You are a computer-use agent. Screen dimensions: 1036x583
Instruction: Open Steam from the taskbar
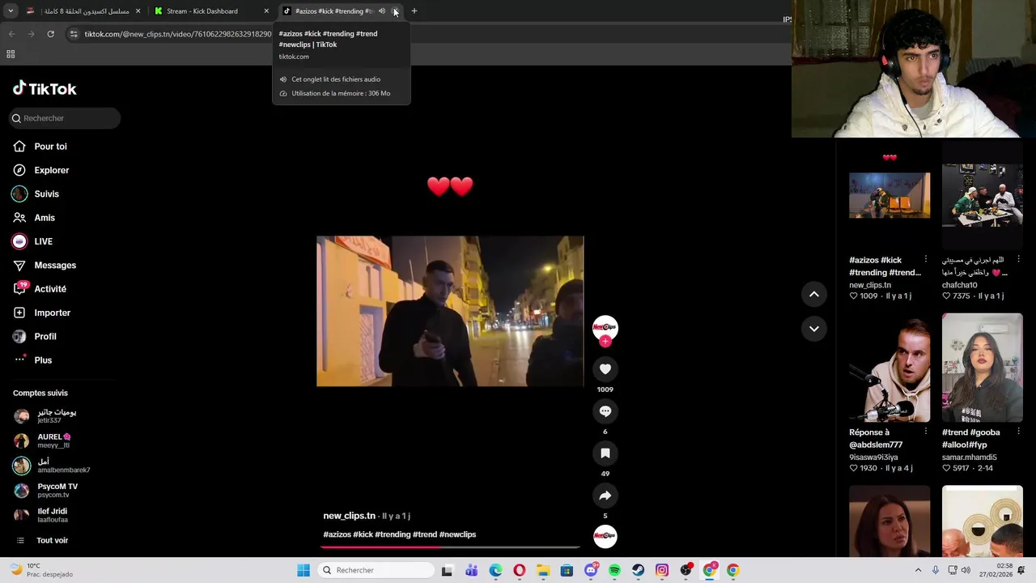click(639, 570)
